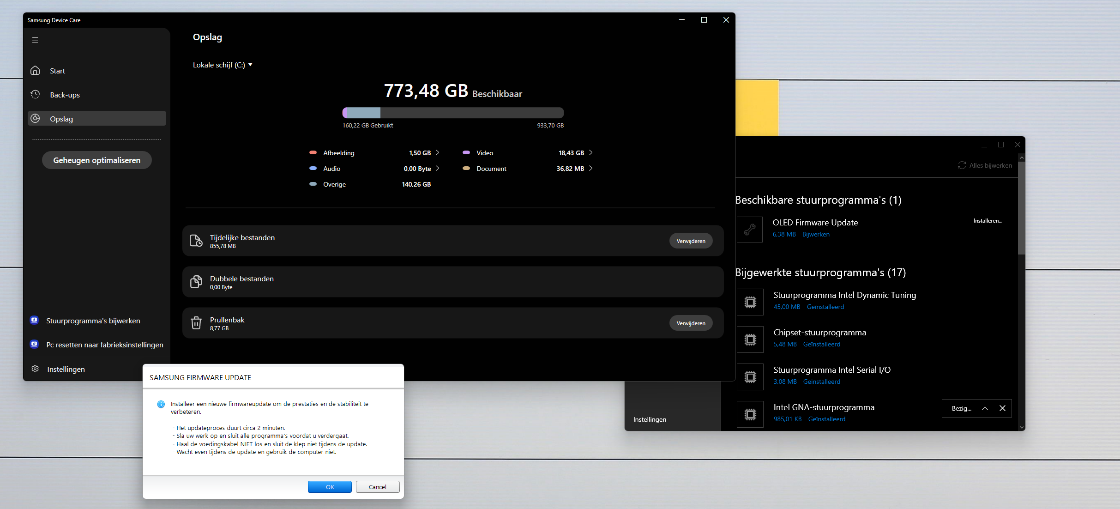
Task: Click the storage usage bar
Action: (x=453, y=113)
